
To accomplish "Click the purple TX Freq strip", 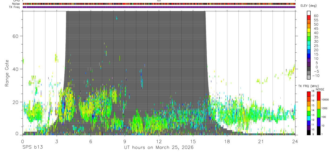I will [x=159, y=7].
